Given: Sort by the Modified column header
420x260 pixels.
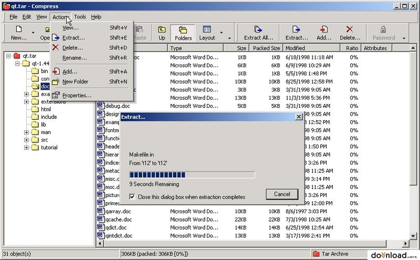Looking at the screenshot, I should click(311, 48).
